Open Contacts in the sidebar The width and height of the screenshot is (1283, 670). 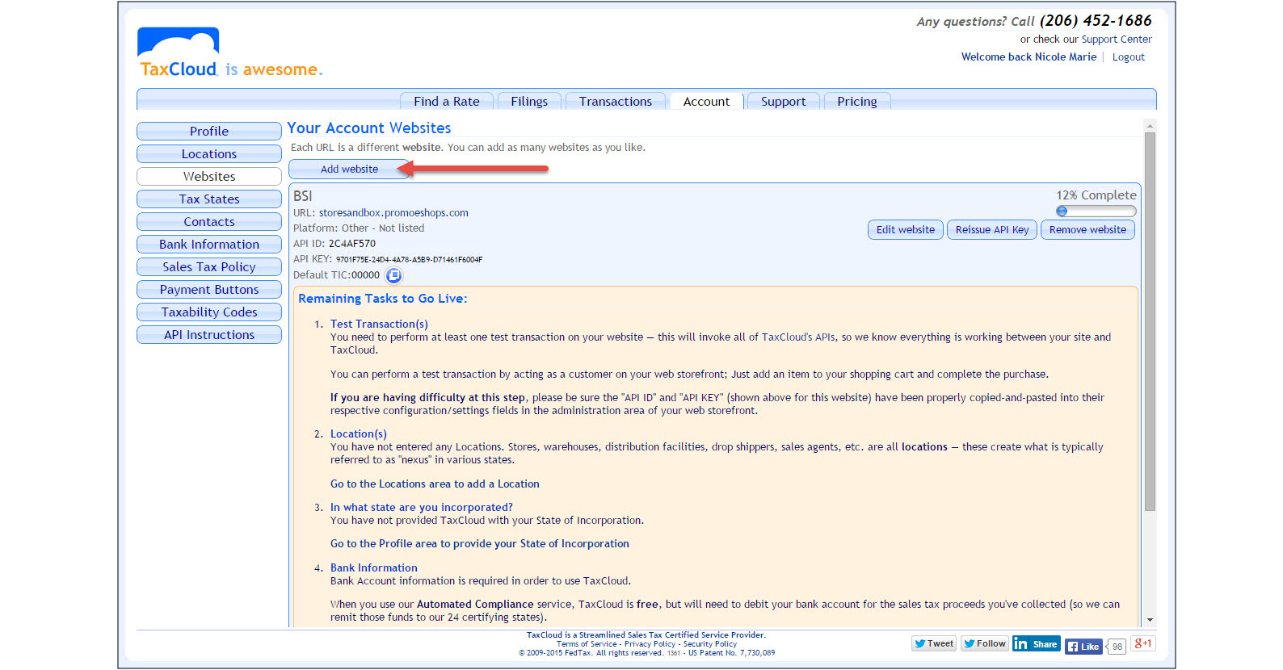(209, 221)
